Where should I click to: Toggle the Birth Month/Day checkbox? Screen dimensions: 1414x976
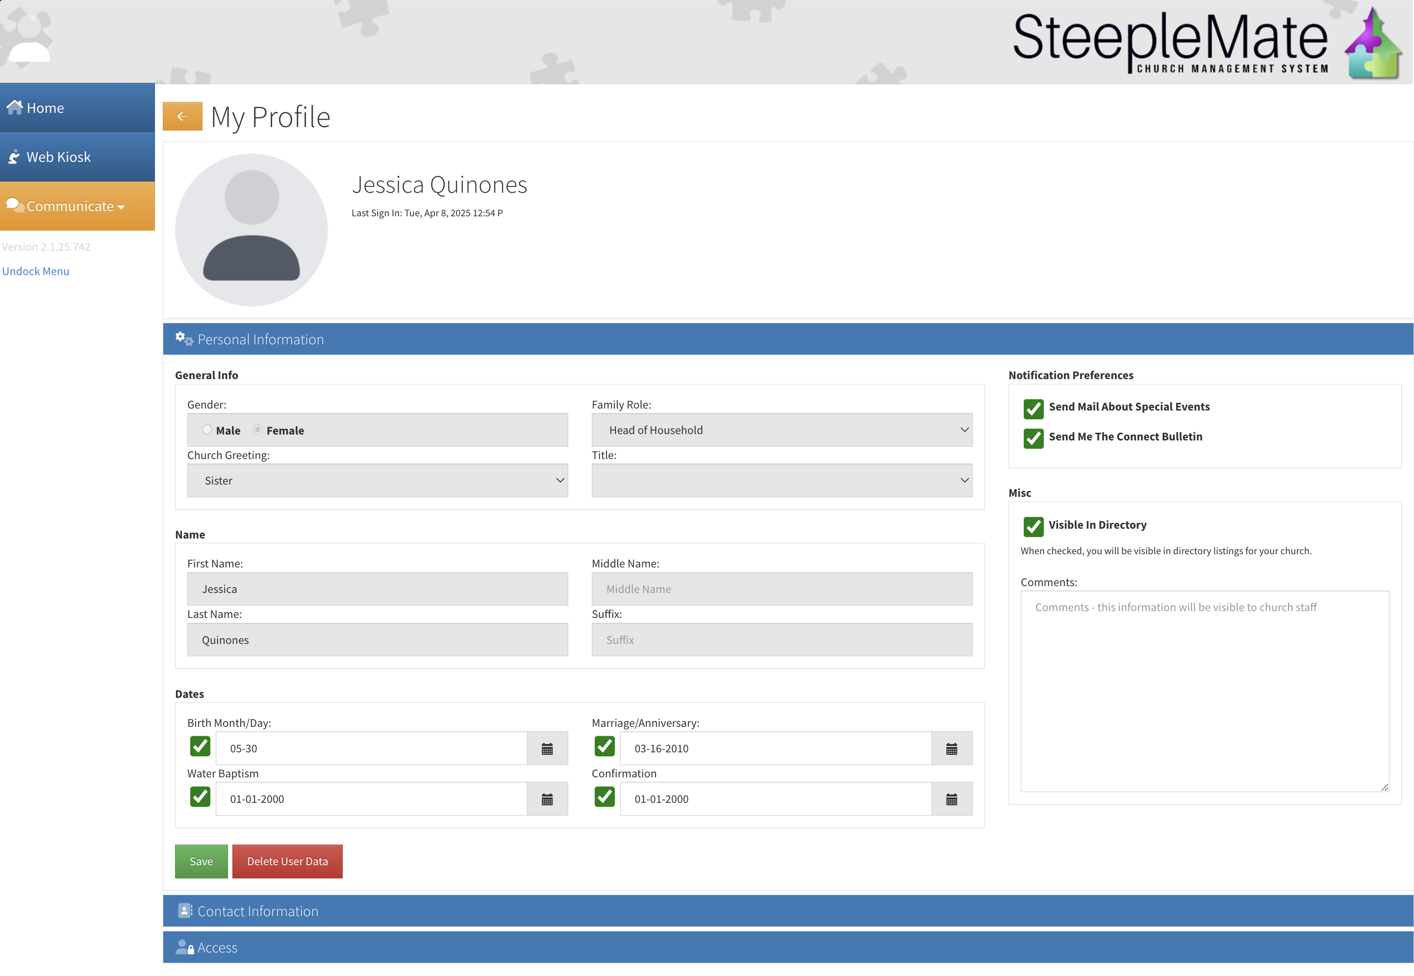coord(200,746)
